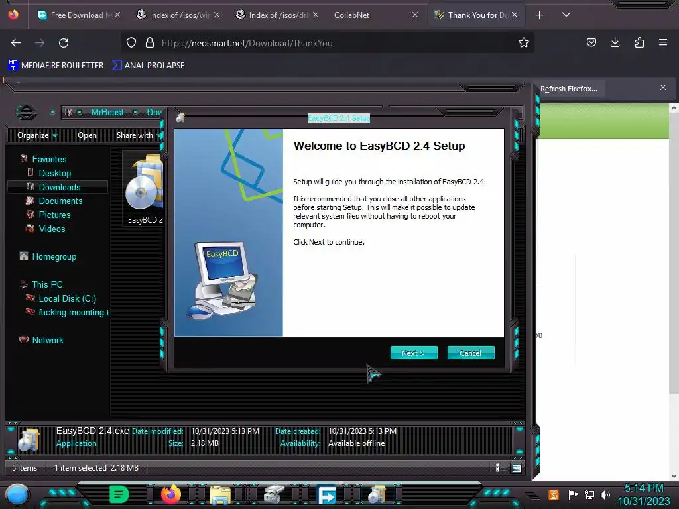This screenshot has width=679, height=509.
Task: Select Favorites in Explorer navigation pane
Action: click(49, 159)
